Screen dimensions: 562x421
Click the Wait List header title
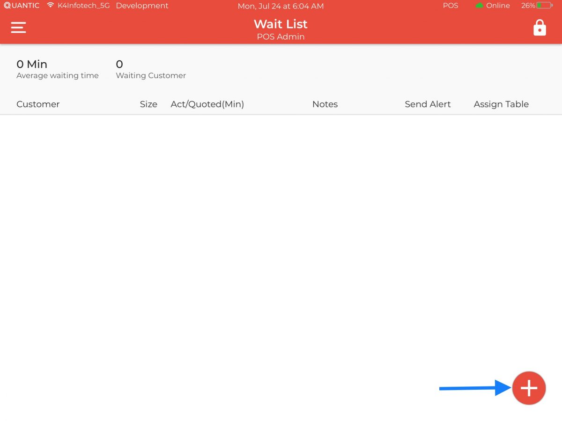[280, 24]
